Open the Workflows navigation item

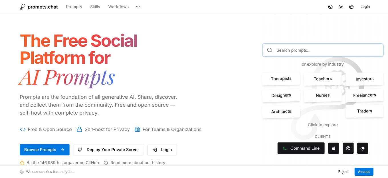pyautogui.click(x=118, y=7)
